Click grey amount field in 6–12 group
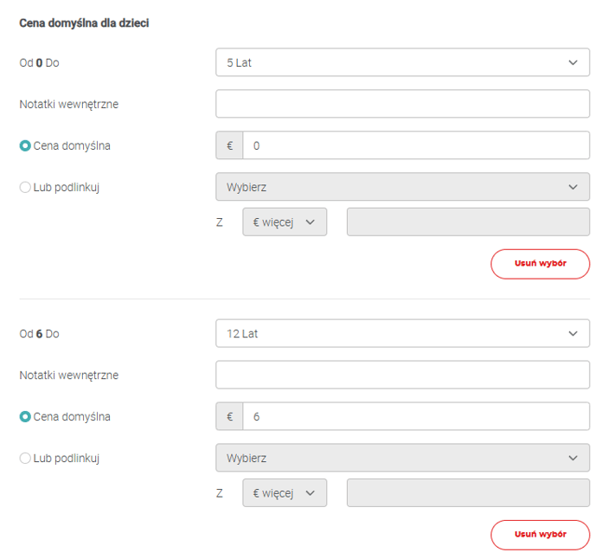Viewport: 595px width, 559px height. click(468, 493)
